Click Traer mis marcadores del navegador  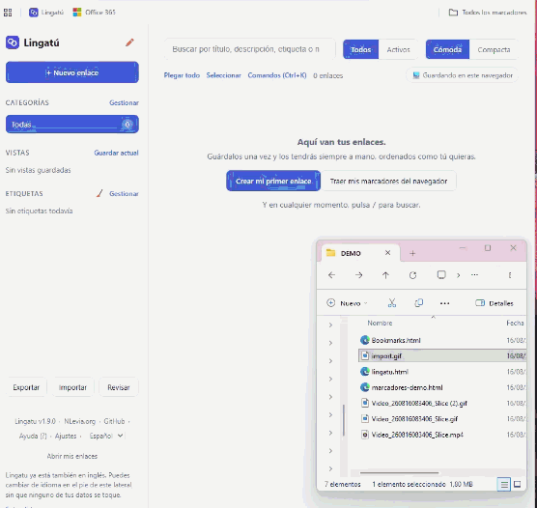pyautogui.click(x=388, y=181)
